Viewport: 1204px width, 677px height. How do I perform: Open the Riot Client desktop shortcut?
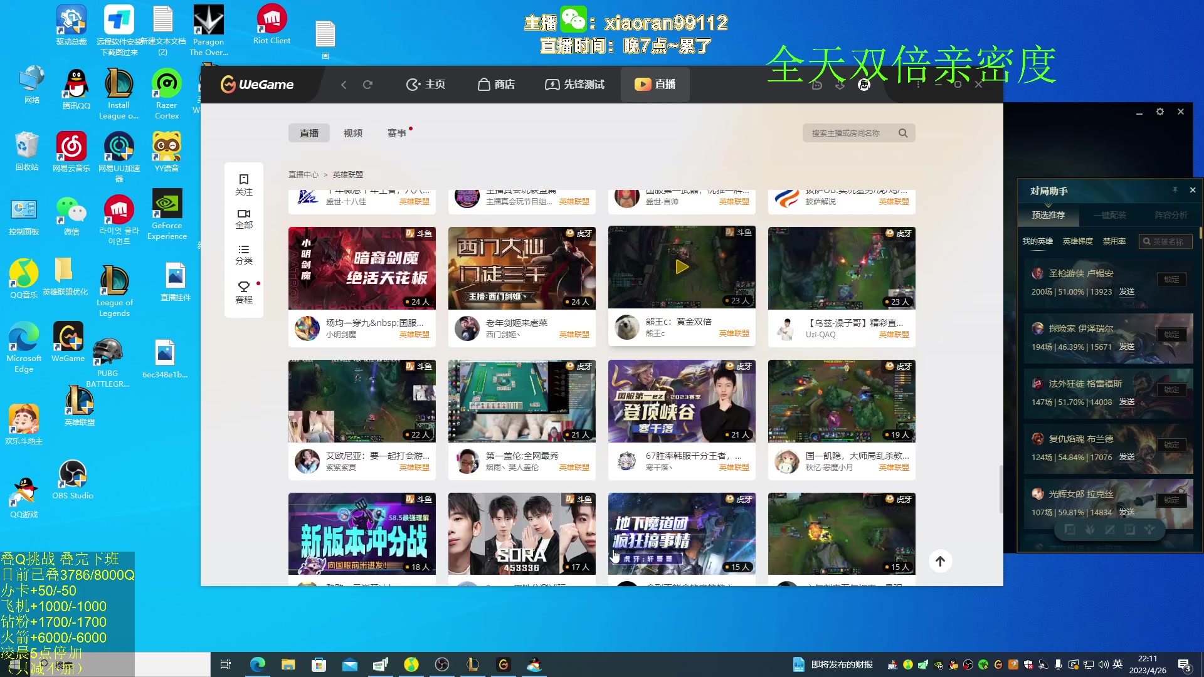click(272, 25)
